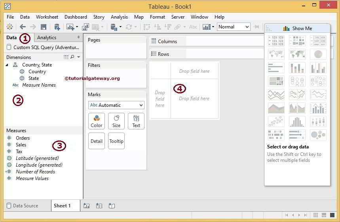Image resolution: width=340 pixels, height=222 pixels.
Task: Click the New Dashboard icon in the bottom tab bar
Action: click(99, 206)
